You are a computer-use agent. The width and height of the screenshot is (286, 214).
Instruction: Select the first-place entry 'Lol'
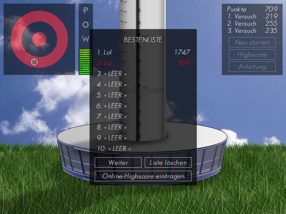[104, 52]
